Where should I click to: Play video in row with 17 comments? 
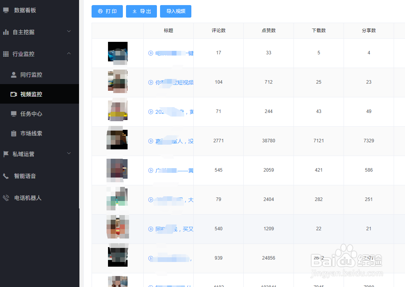[151, 53]
